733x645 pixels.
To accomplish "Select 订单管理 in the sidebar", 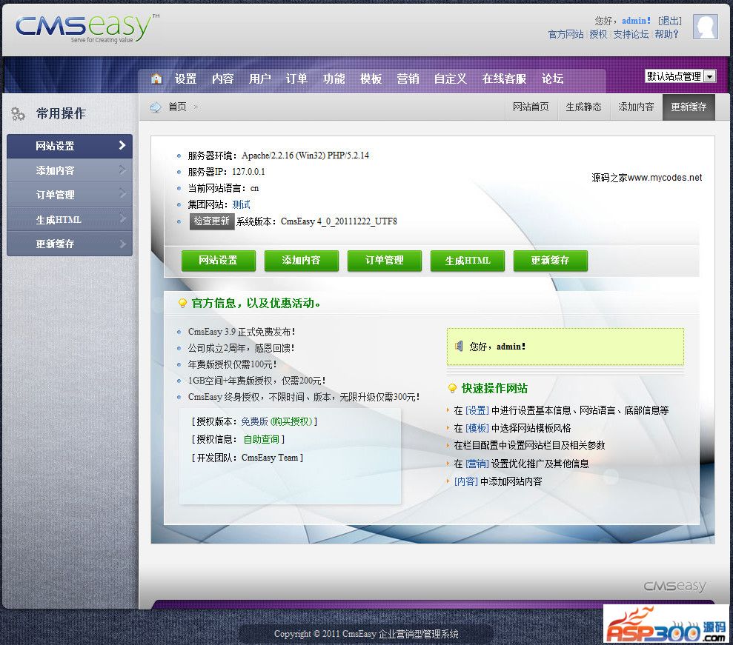I will point(70,195).
